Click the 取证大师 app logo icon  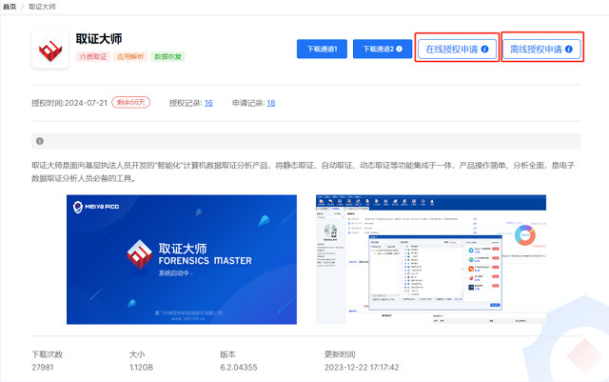[x=50, y=49]
